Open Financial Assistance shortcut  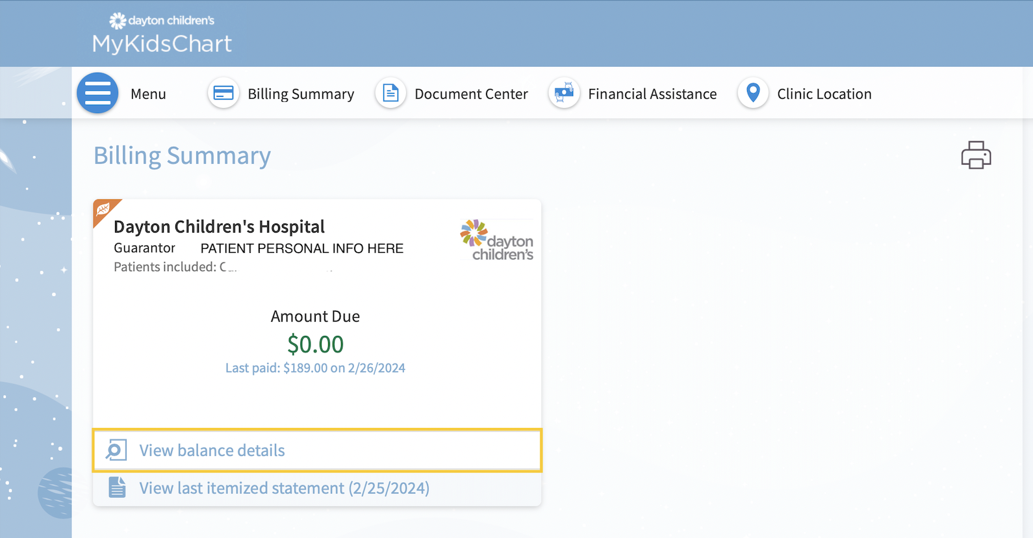point(652,94)
